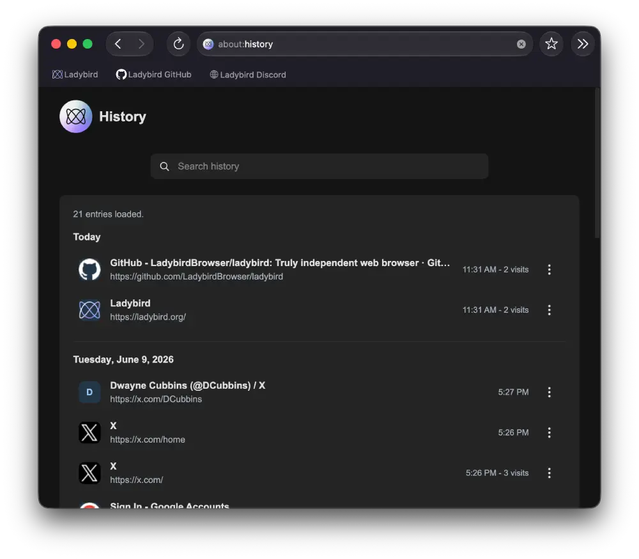Go back using the back arrow
Viewport: 639px width, 559px height.
[x=118, y=43]
